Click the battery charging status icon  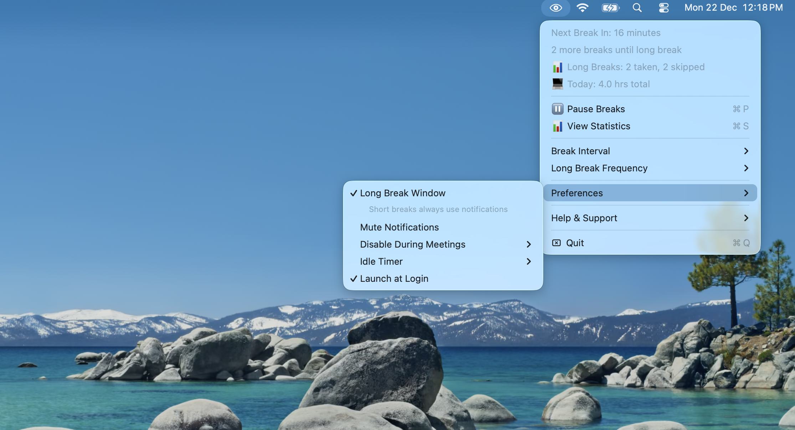[610, 7]
